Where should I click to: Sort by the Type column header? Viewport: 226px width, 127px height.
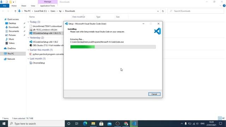tap(98, 17)
